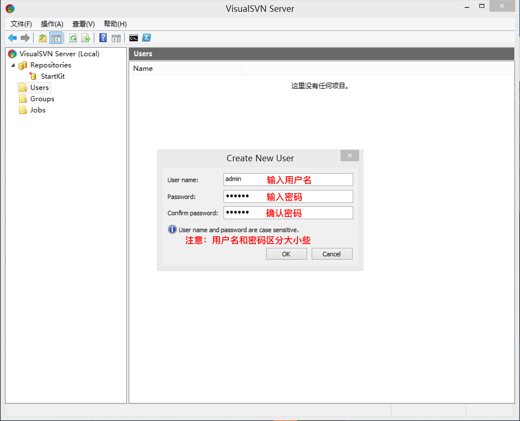The height and width of the screenshot is (421, 520).
Task: Select the StartKit repository
Action: pos(53,76)
